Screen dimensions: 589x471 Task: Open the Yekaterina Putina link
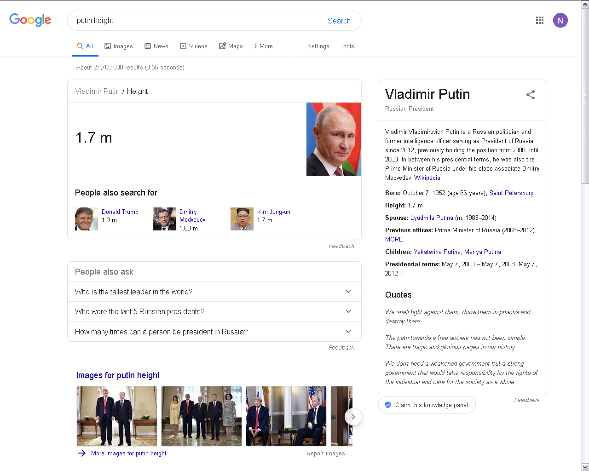pos(437,252)
